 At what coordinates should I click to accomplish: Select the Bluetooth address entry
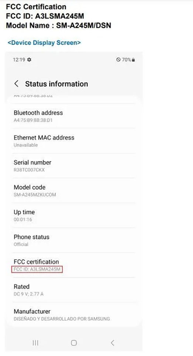(x=74, y=116)
